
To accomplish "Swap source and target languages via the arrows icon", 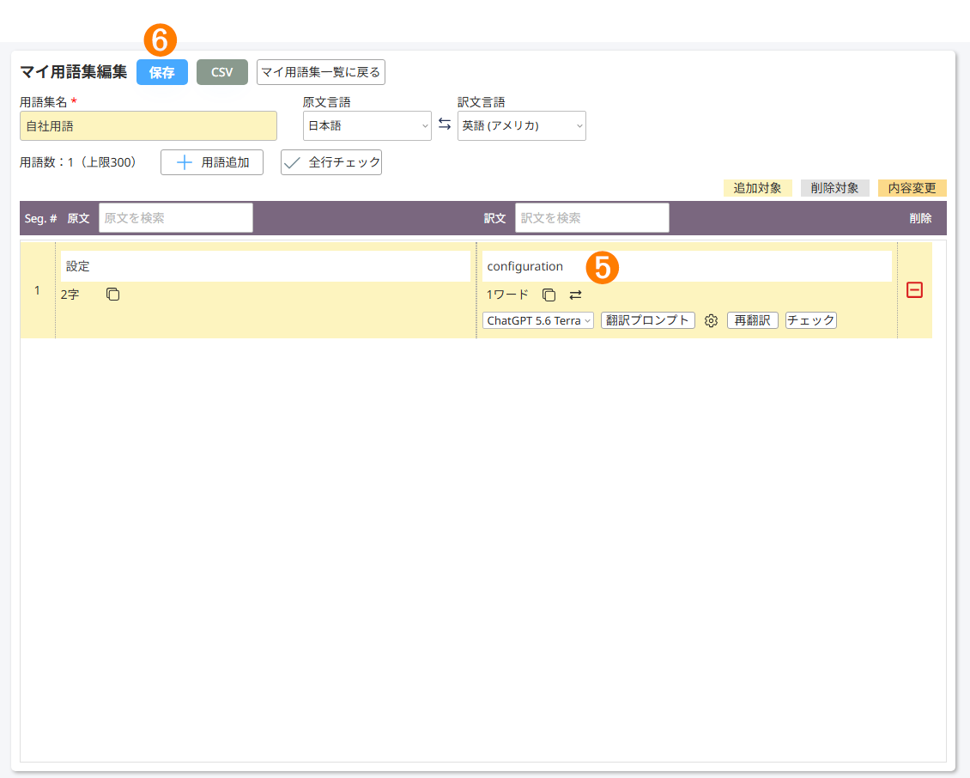I will pos(444,125).
